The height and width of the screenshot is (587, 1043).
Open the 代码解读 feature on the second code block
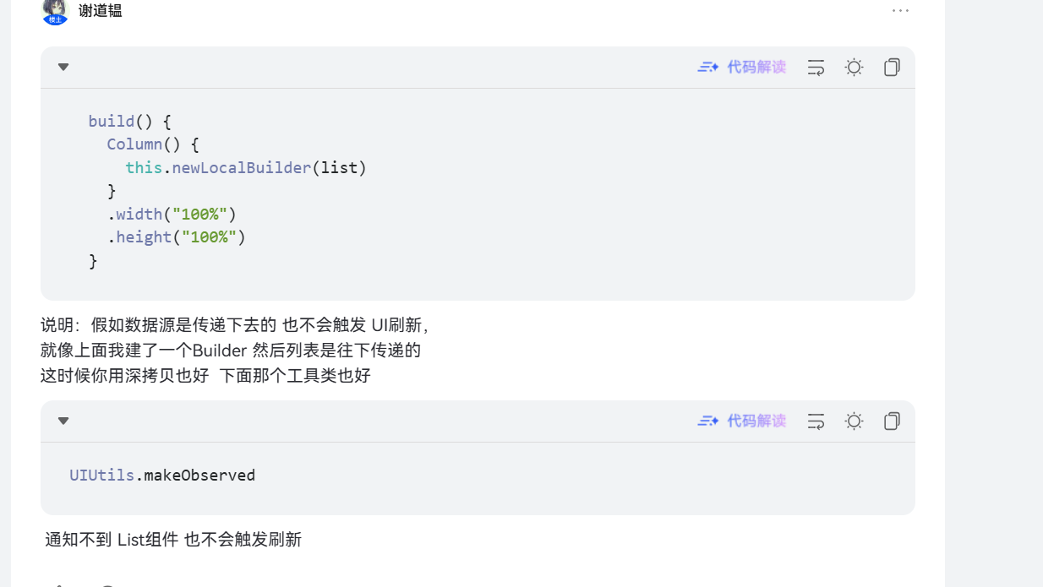tap(756, 421)
